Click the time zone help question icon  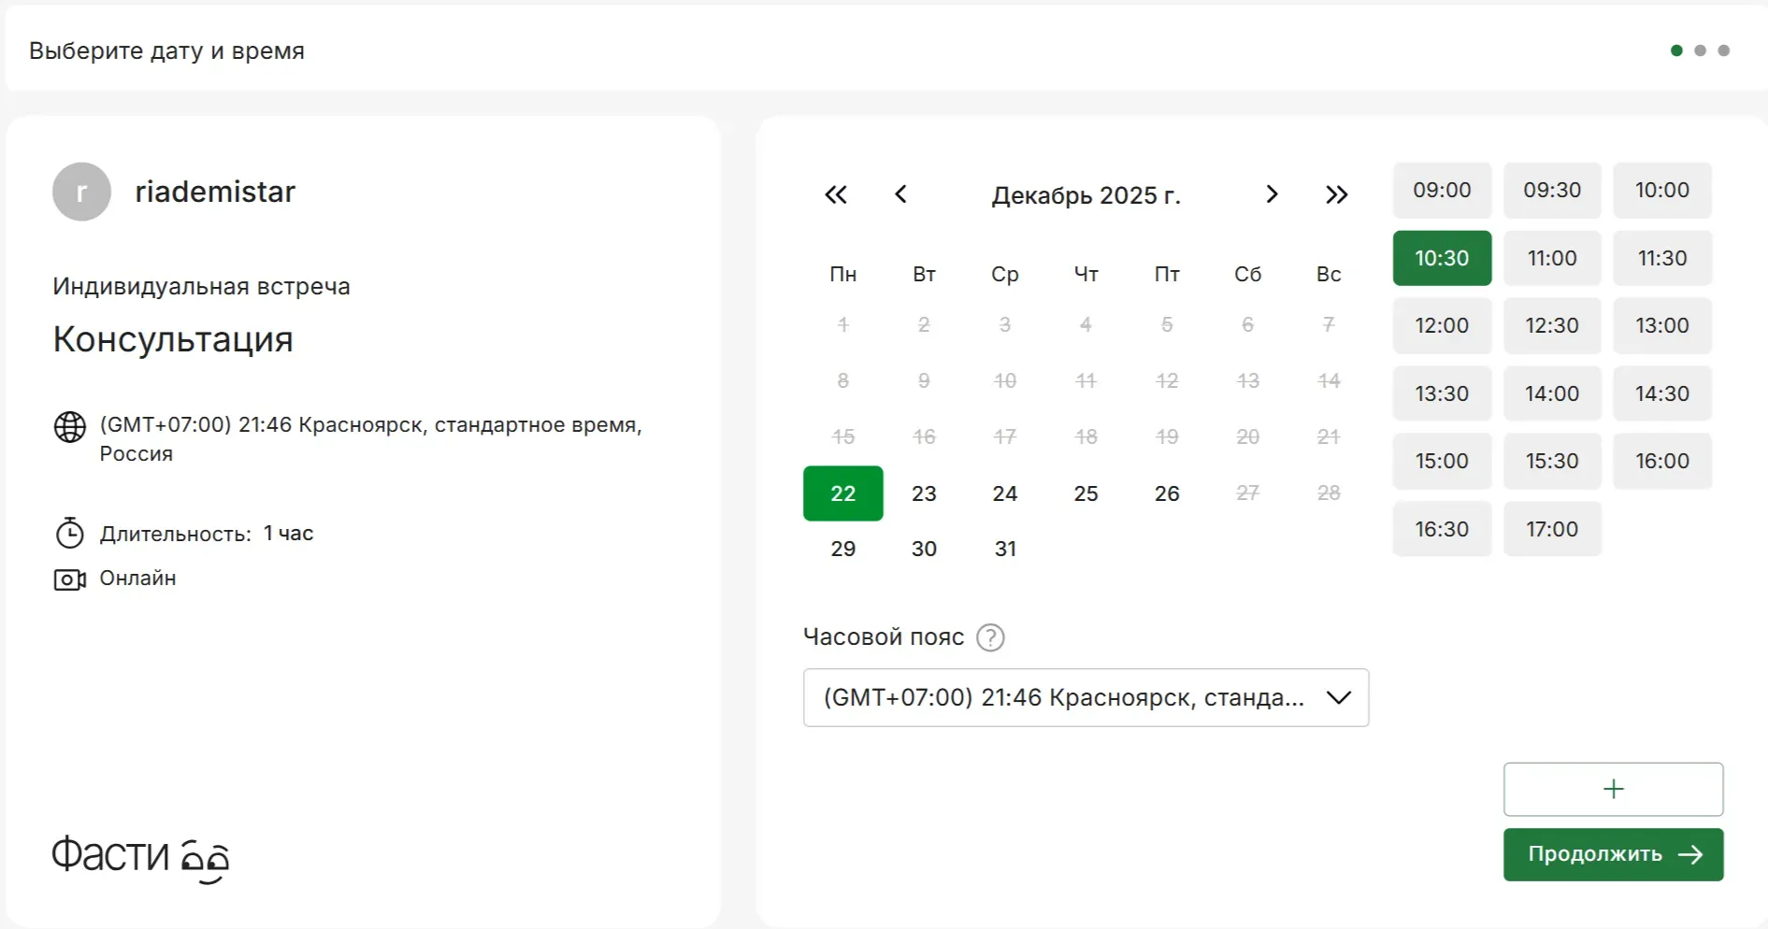(x=990, y=637)
